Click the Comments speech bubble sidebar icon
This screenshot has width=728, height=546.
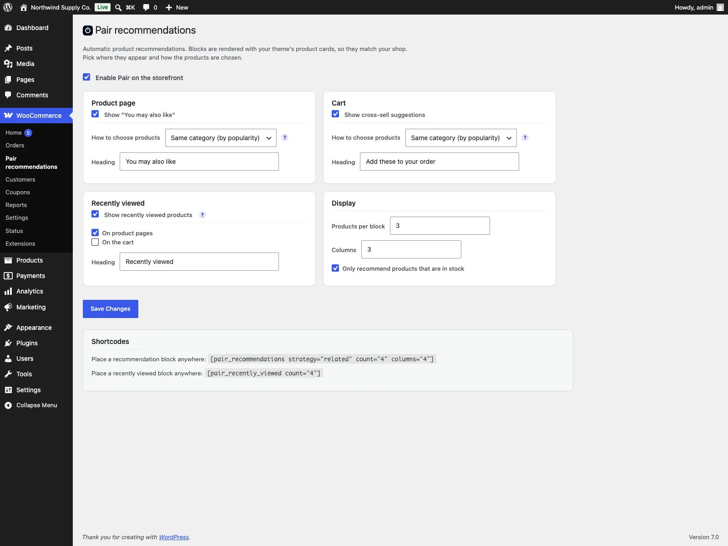pos(8,95)
